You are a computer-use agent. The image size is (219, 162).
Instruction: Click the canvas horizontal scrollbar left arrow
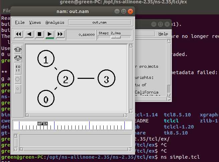click(27, 115)
